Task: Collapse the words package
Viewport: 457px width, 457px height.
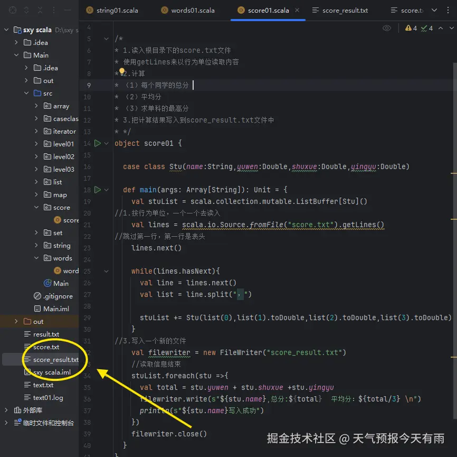Action: click(x=36, y=258)
